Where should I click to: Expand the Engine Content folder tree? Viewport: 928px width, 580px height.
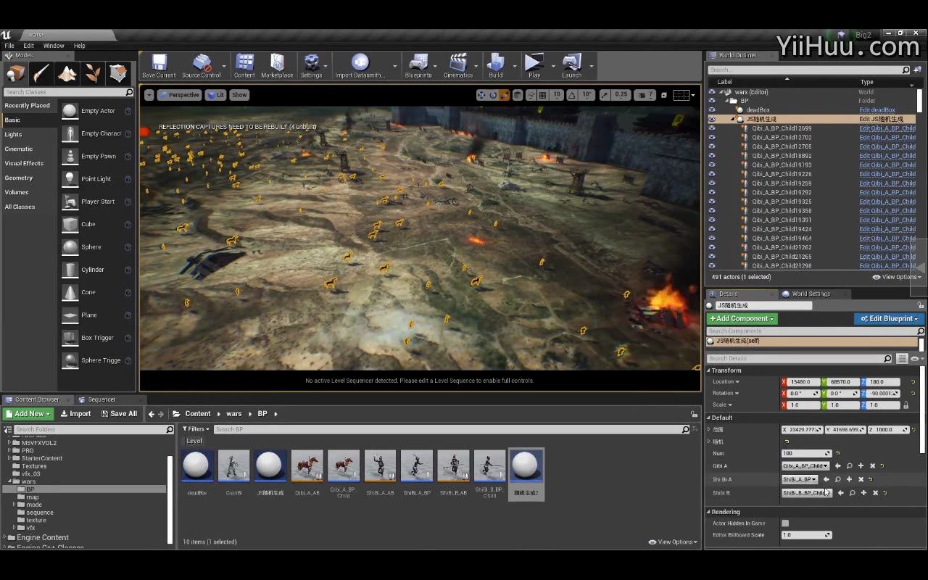coord(5,538)
